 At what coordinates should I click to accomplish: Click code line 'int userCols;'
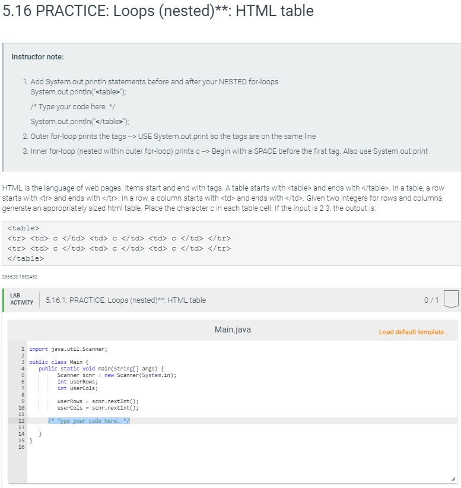tap(78, 388)
